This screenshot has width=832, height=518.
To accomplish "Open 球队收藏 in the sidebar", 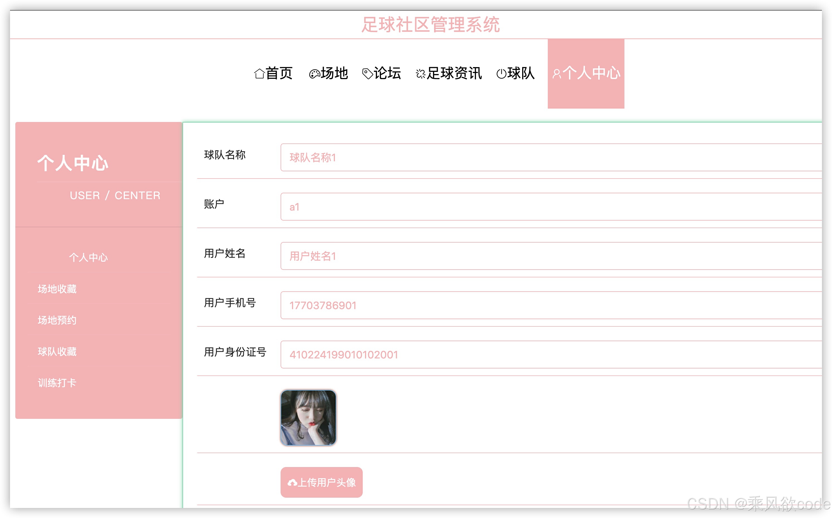I will point(57,351).
